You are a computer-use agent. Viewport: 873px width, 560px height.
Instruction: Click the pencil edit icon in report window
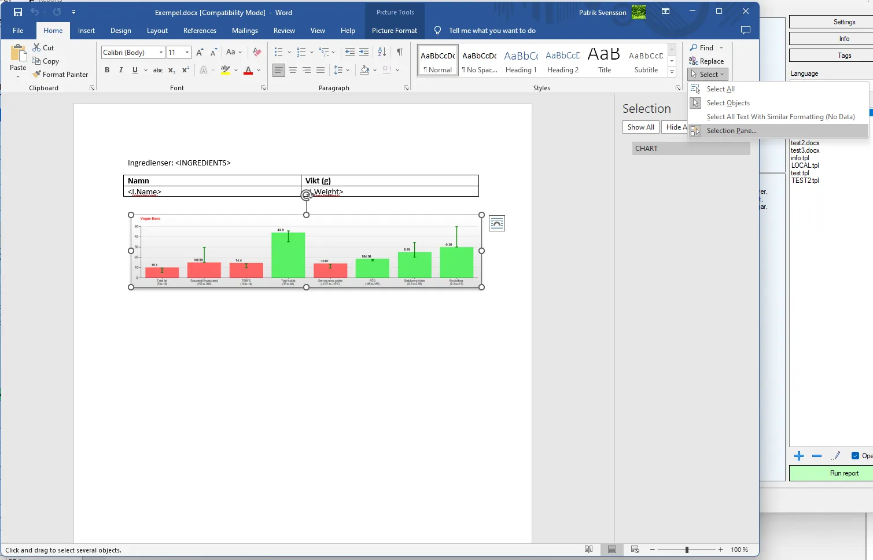click(835, 456)
